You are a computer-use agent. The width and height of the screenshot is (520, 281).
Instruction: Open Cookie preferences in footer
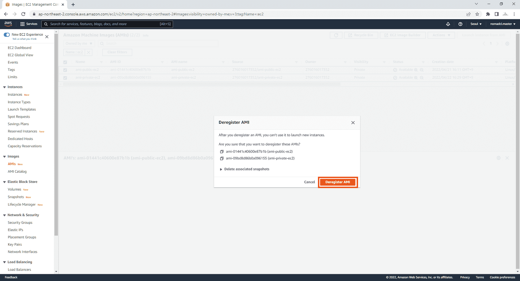point(502,277)
